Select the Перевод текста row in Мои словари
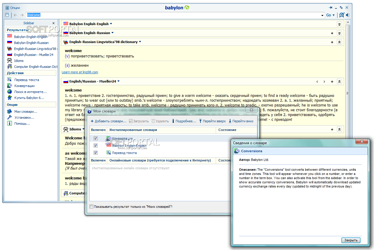This screenshot has height=250, width=374. coord(173,153)
